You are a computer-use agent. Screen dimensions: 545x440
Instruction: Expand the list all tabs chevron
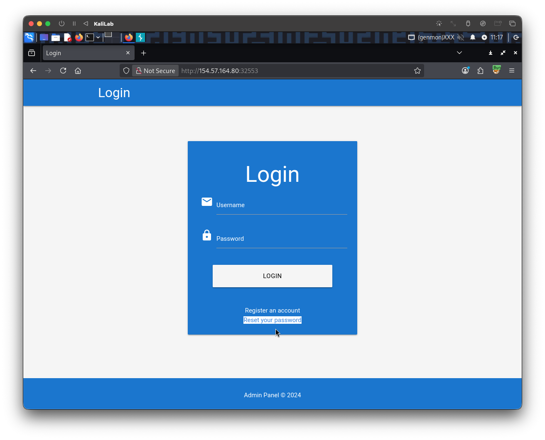tap(459, 53)
